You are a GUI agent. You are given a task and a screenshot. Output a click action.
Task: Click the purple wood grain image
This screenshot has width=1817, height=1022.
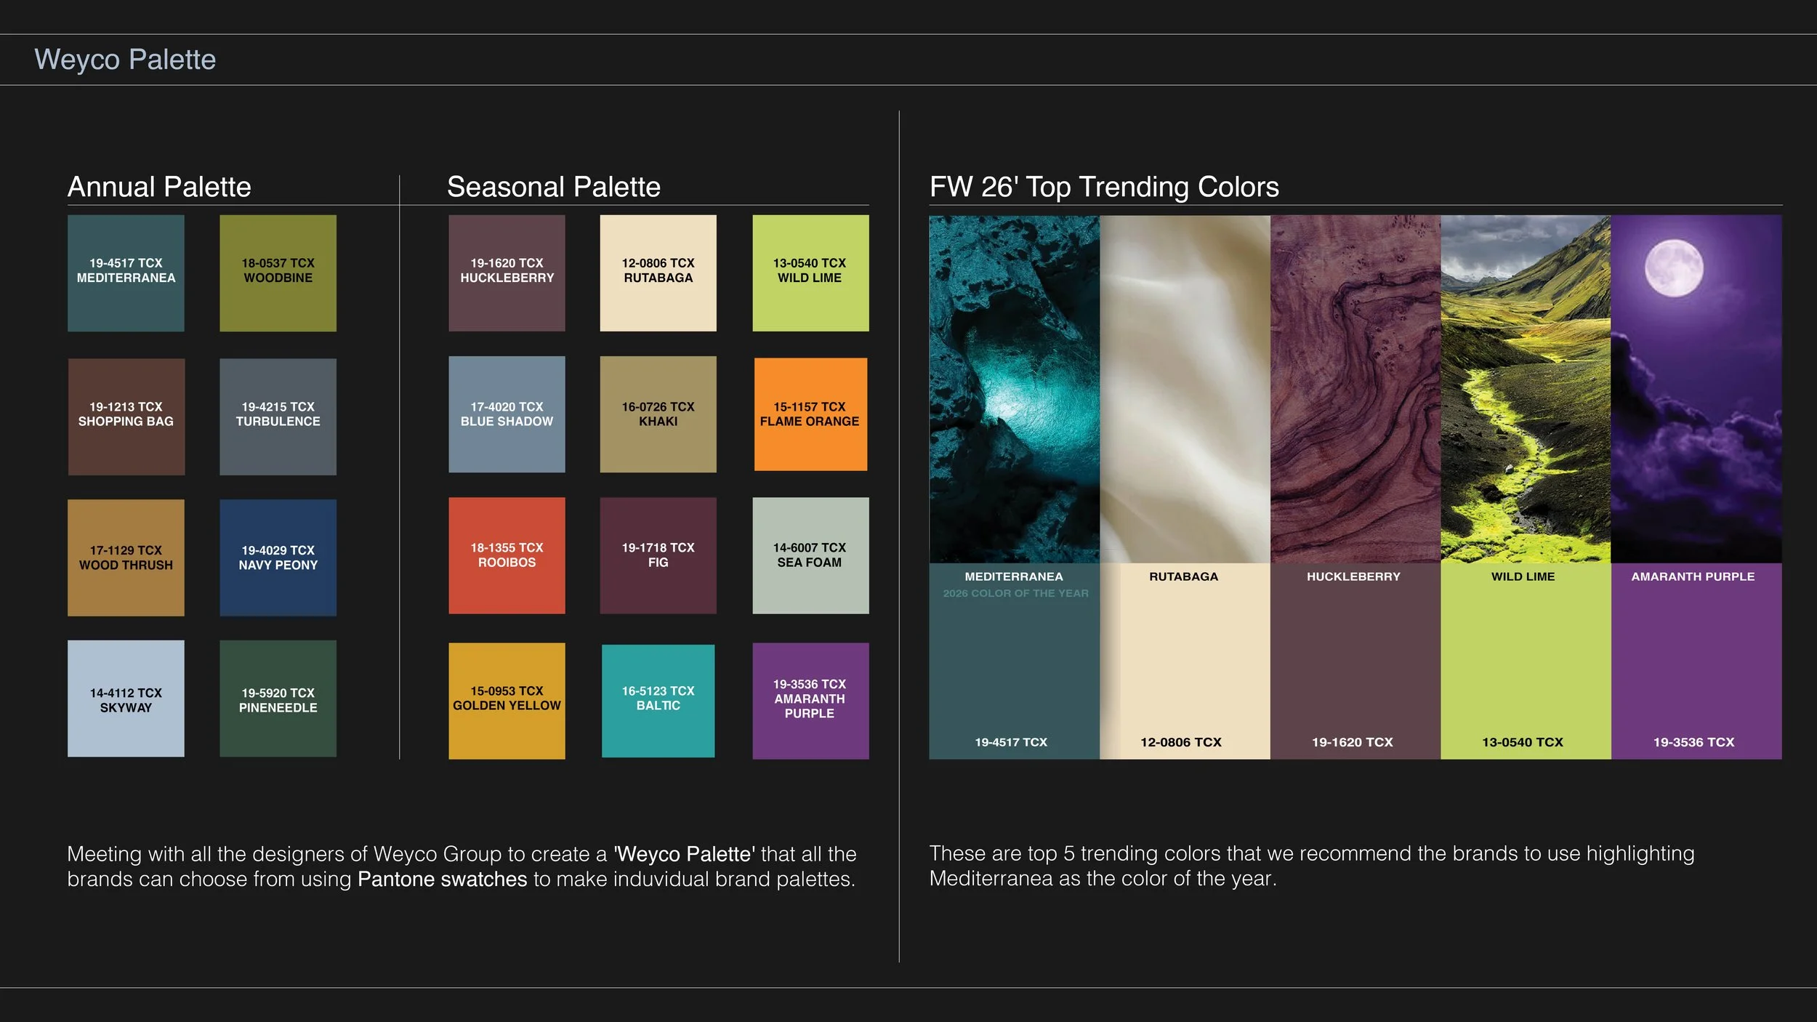point(1355,389)
